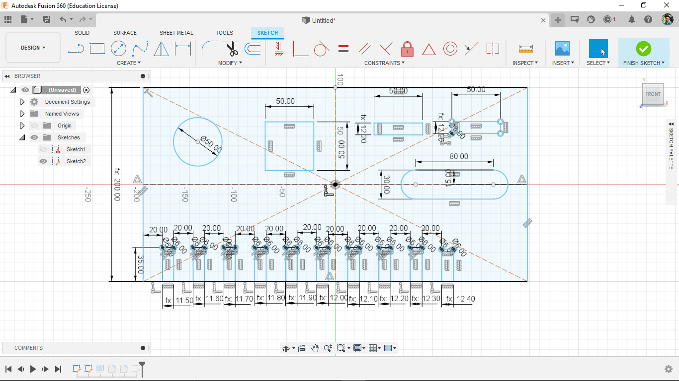
Task: Expand the SKETCH PALETTE panel
Action: [x=671, y=124]
